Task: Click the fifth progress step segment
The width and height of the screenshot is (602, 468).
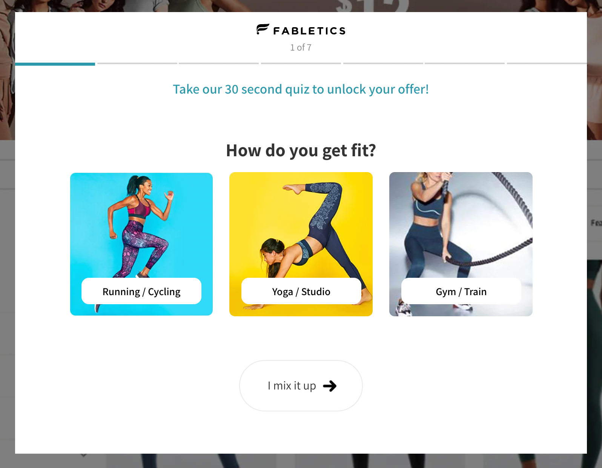Action: click(383, 63)
